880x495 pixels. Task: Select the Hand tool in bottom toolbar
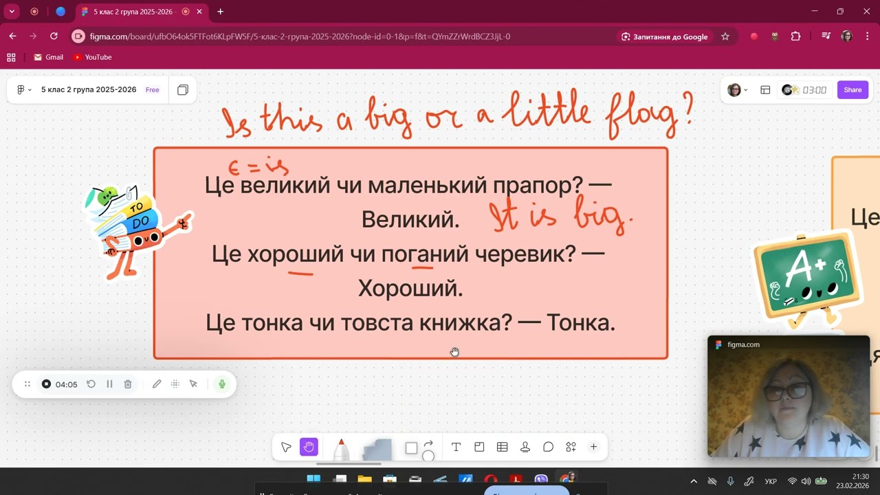[x=309, y=448]
